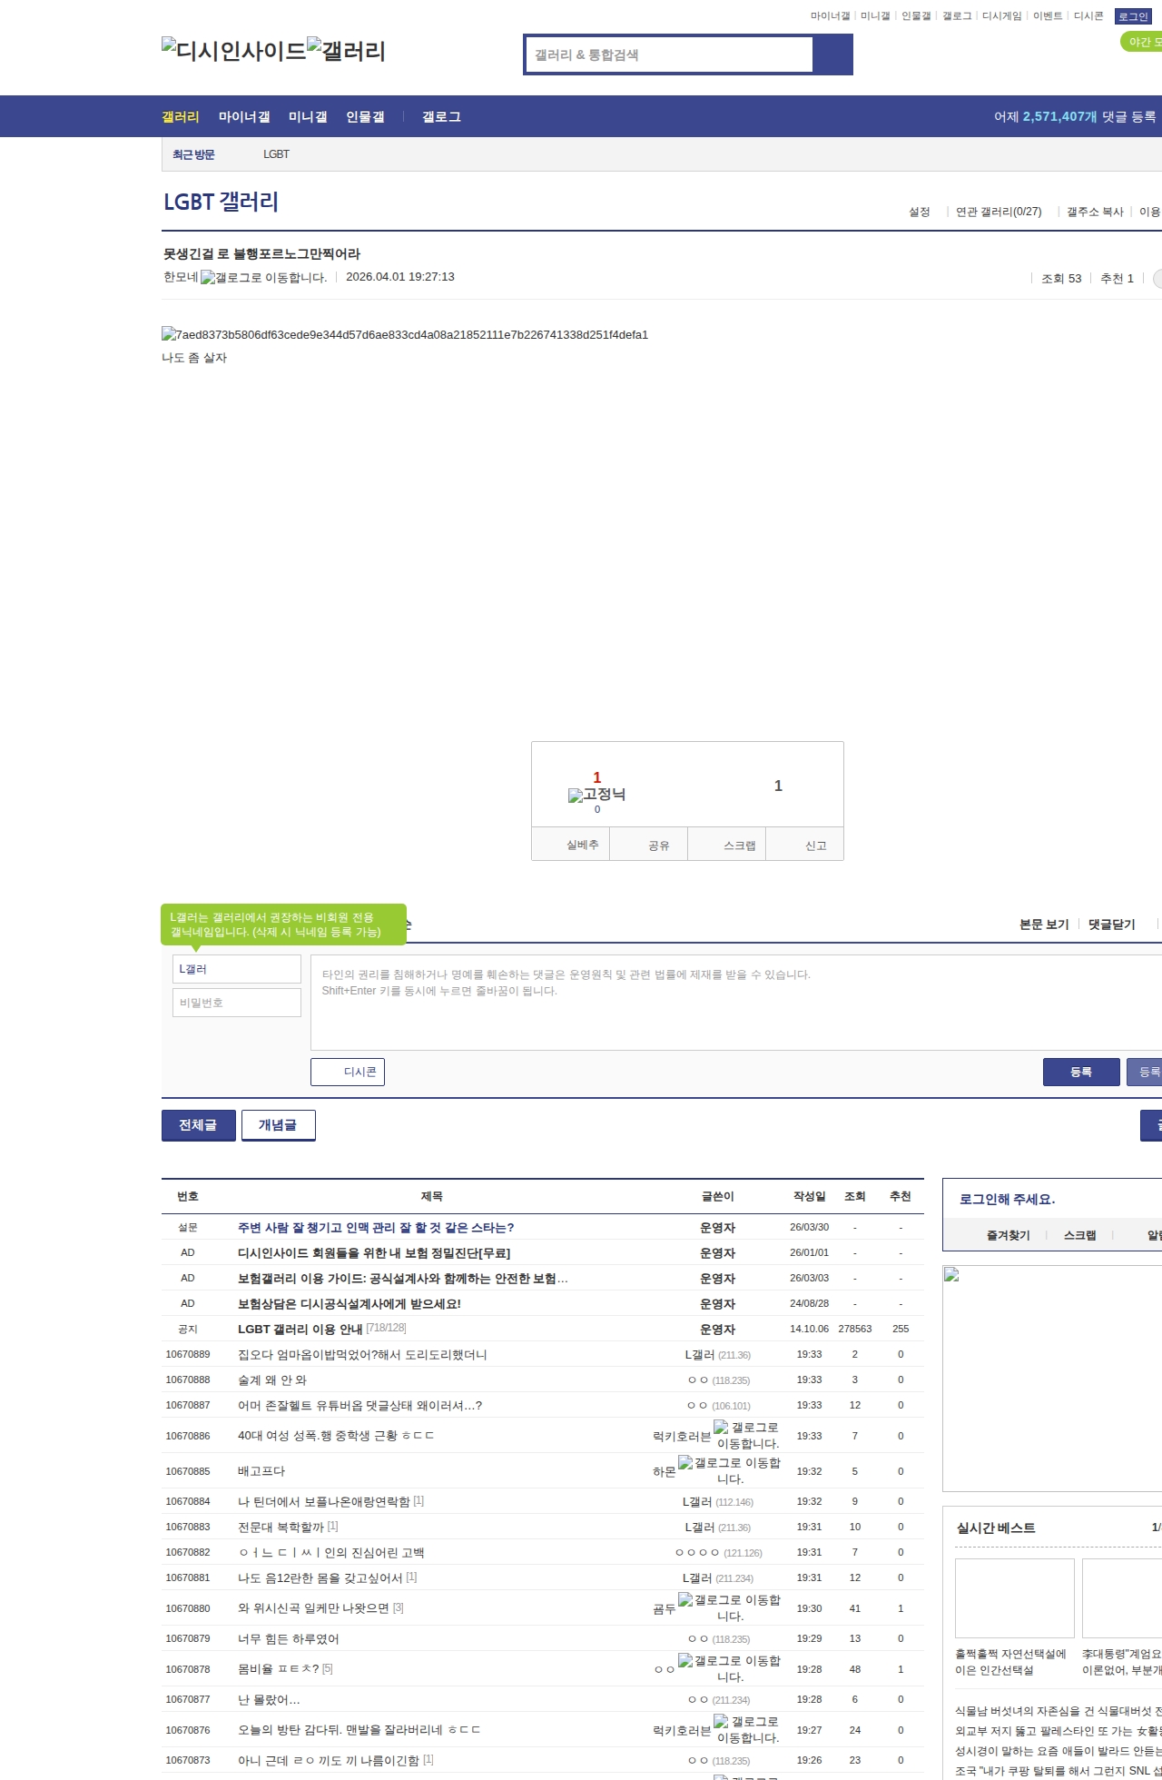Toggle 야간 모드 night mode
The width and height of the screenshot is (1162, 1780).
[1143, 42]
